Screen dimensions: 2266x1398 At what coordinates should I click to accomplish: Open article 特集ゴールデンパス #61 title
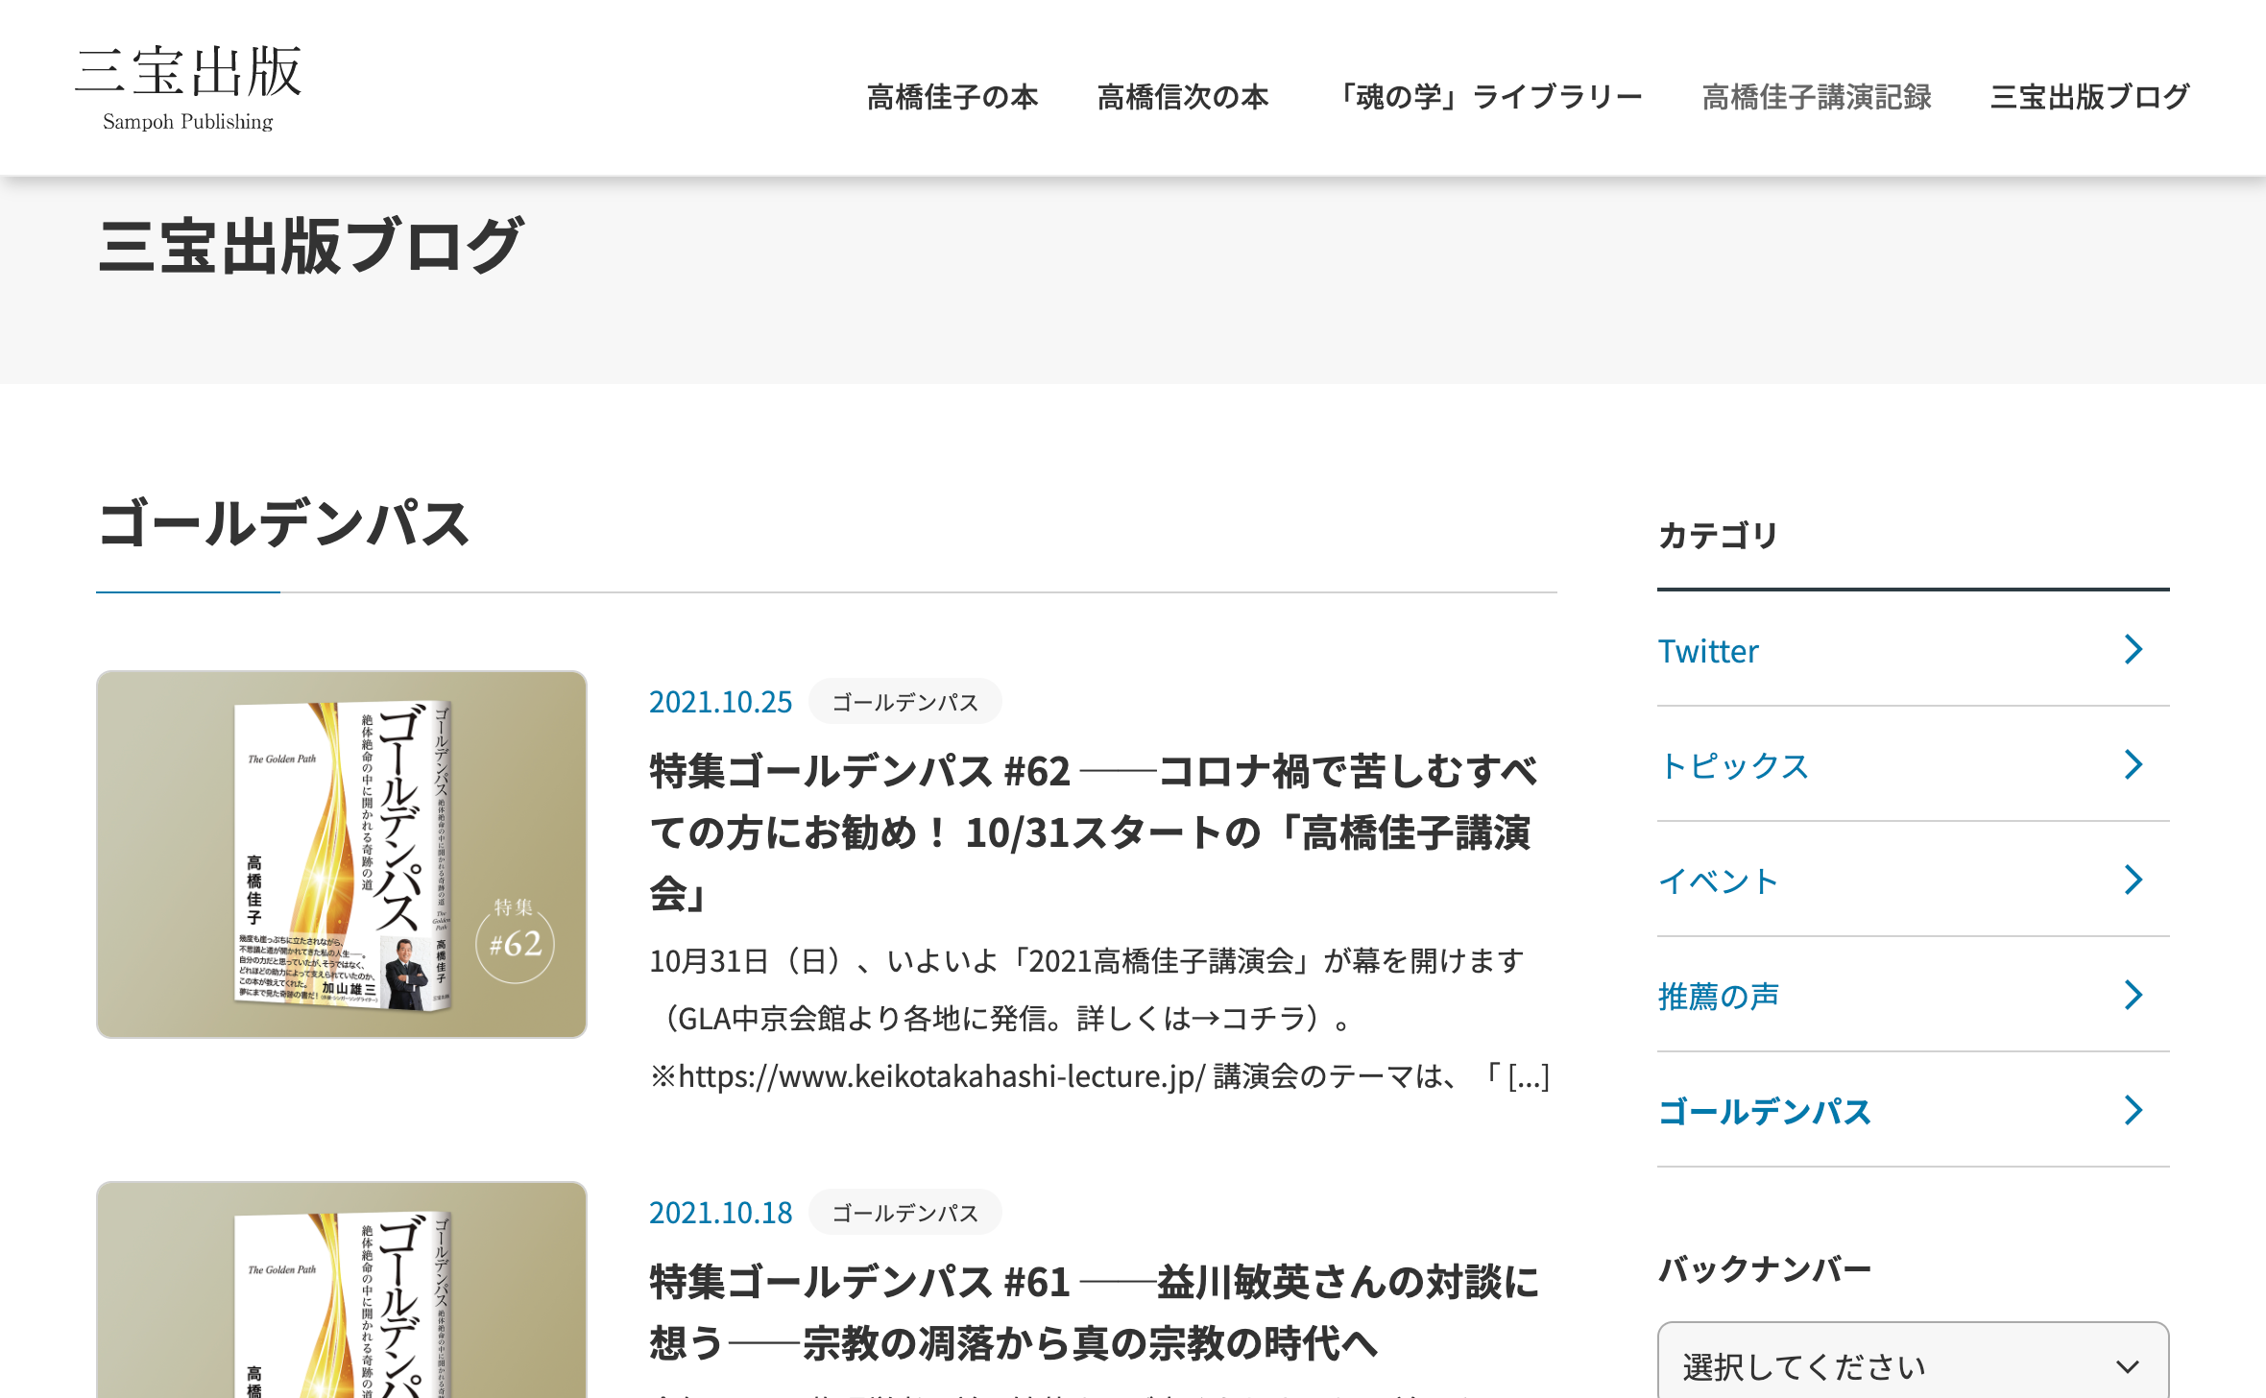coord(1095,1313)
